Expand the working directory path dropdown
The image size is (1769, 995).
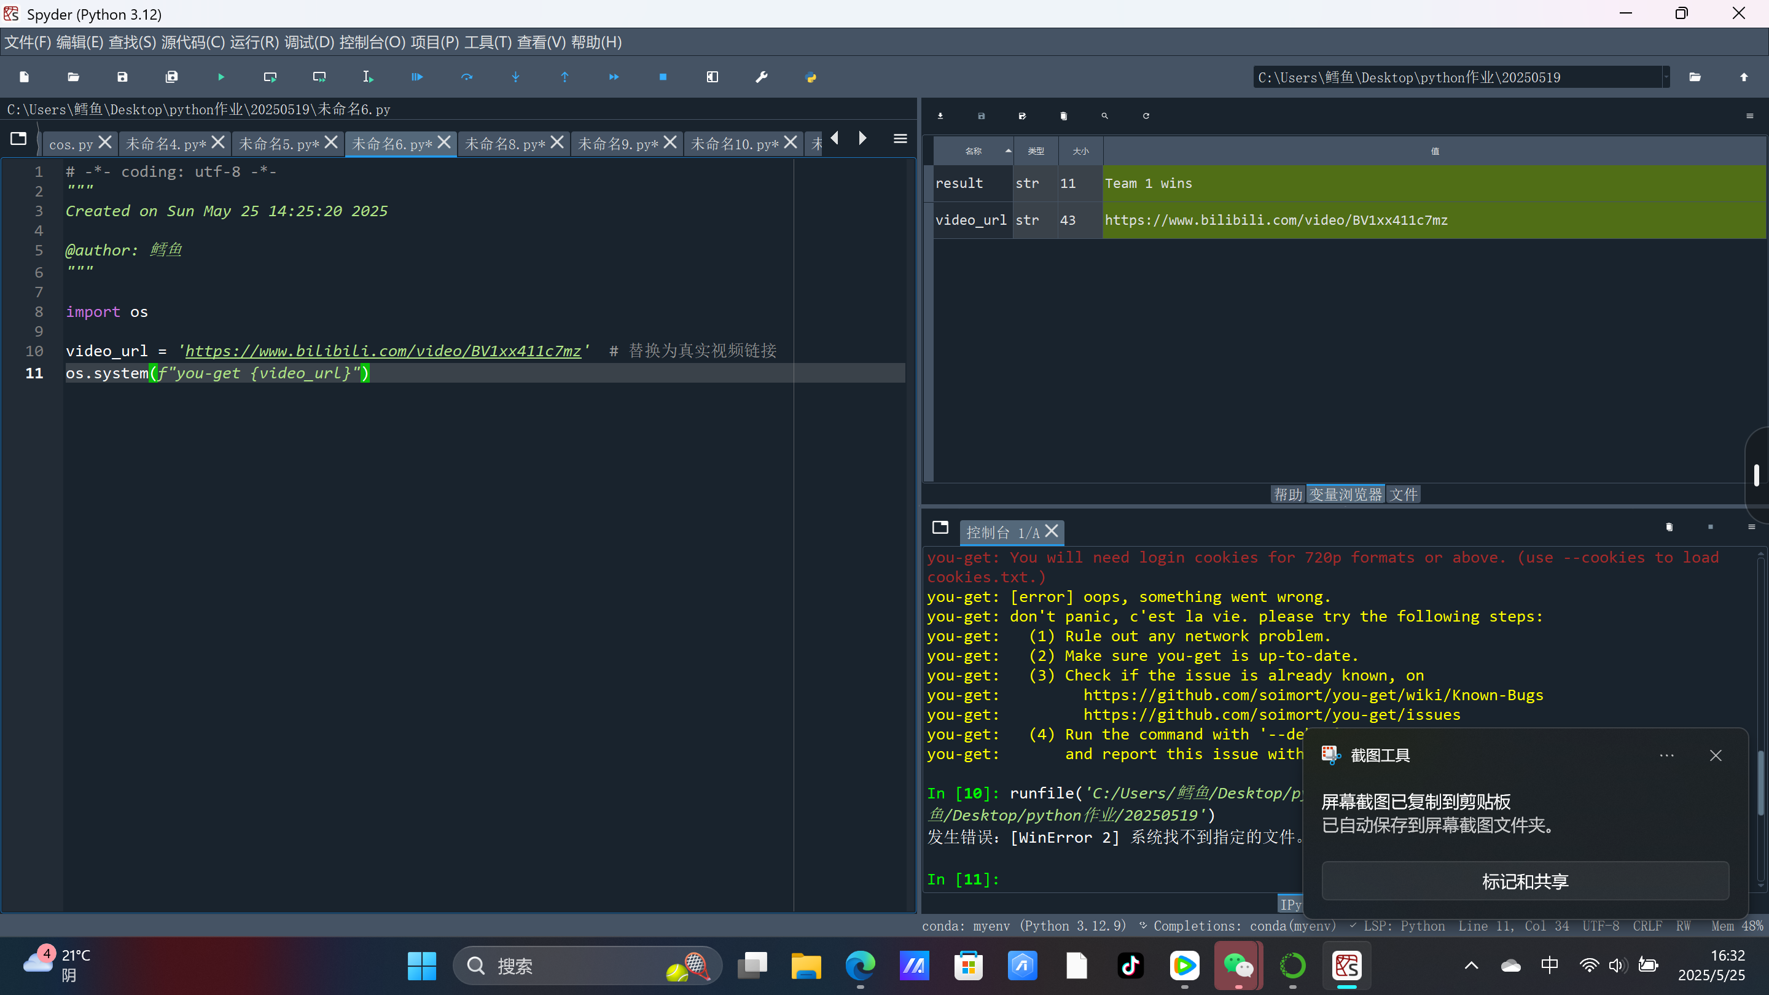pos(1665,77)
